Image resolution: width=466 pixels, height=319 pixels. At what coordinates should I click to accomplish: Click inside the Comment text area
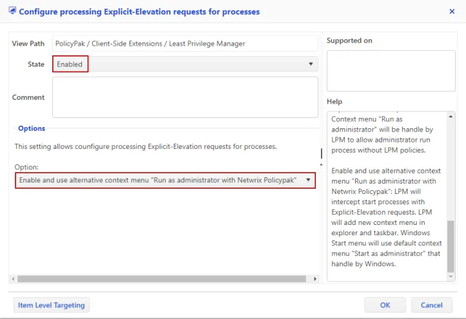185,97
